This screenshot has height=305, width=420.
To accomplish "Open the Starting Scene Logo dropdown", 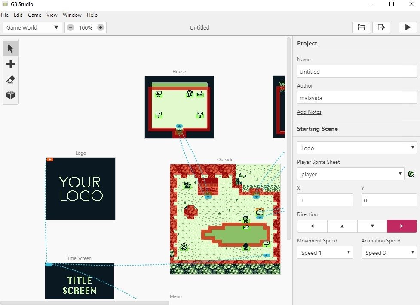I will click(357, 148).
